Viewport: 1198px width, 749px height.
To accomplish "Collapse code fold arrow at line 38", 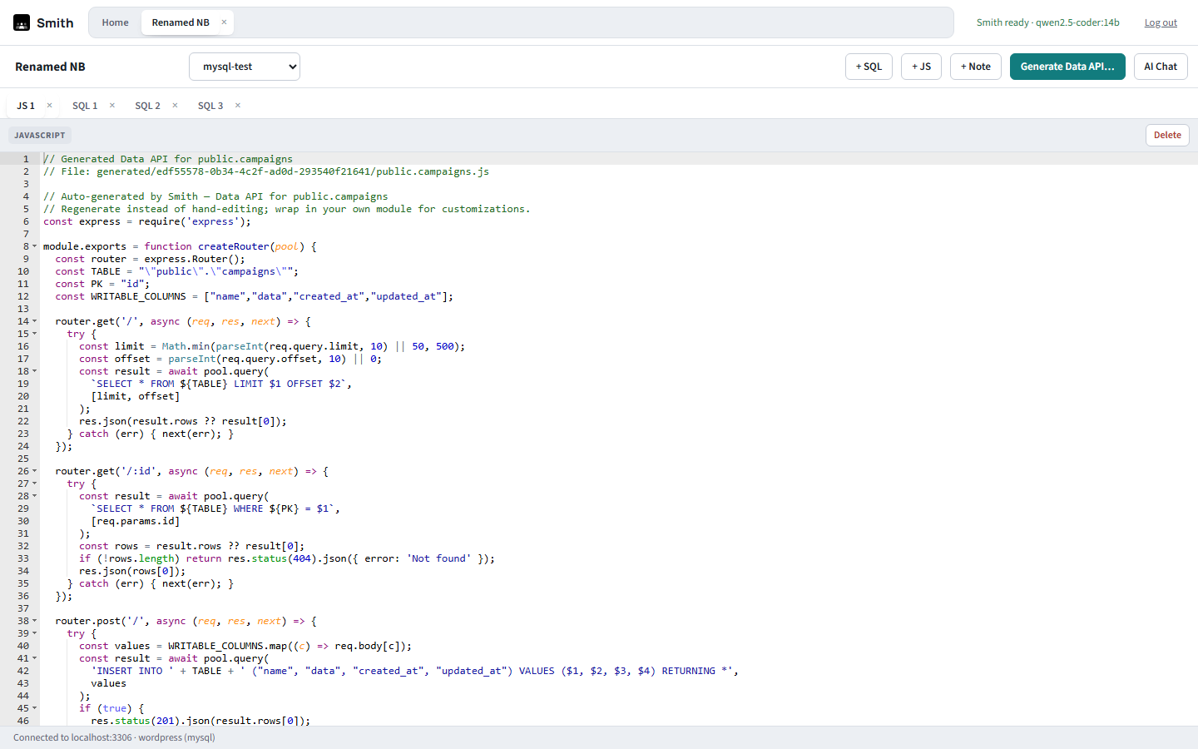I will [x=34, y=621].
